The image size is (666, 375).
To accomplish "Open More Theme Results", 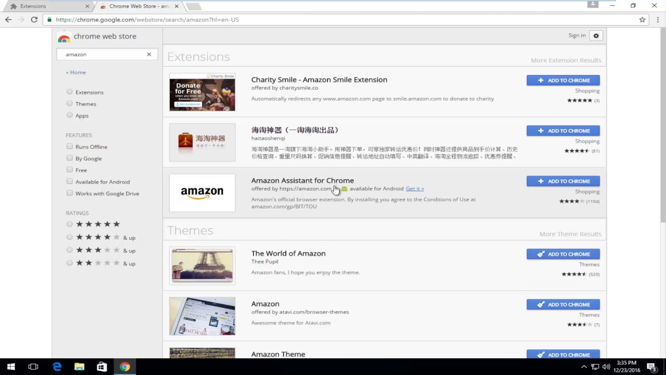I will coord(570,234).
